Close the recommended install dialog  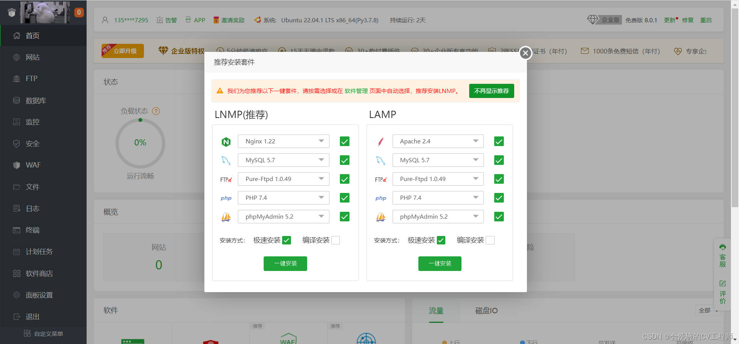pos(525,53)
